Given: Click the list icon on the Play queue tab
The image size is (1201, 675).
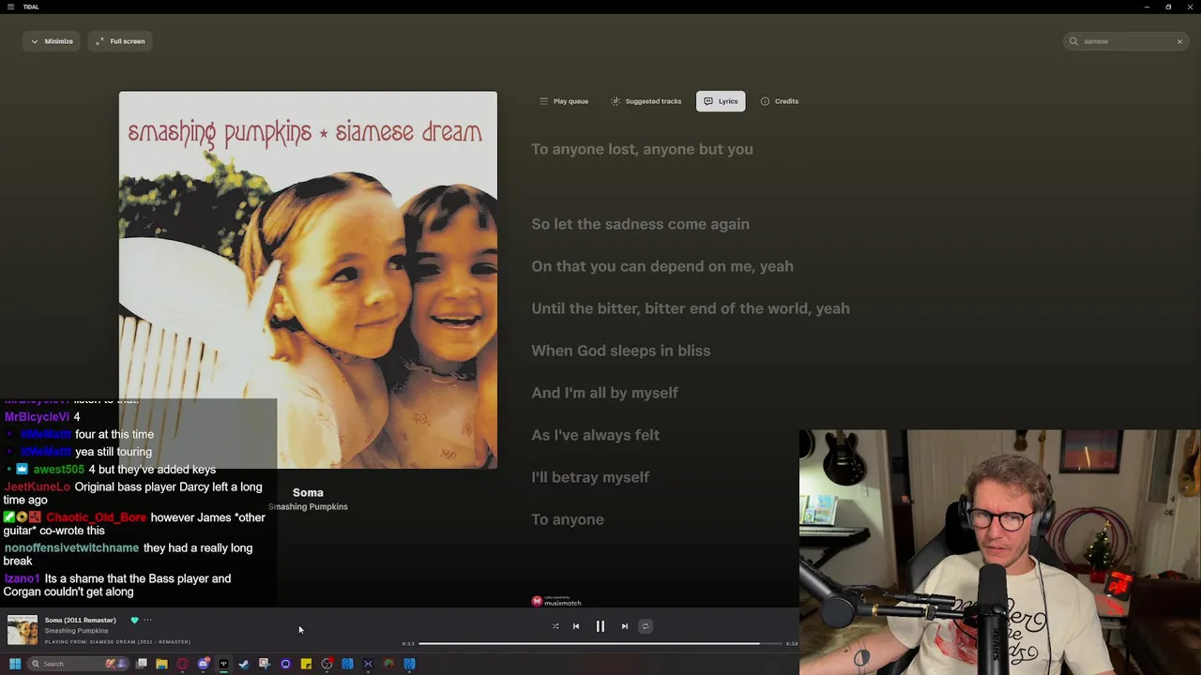Looking at the screenshot, I should pyautogui.click(x=543, y=101).
